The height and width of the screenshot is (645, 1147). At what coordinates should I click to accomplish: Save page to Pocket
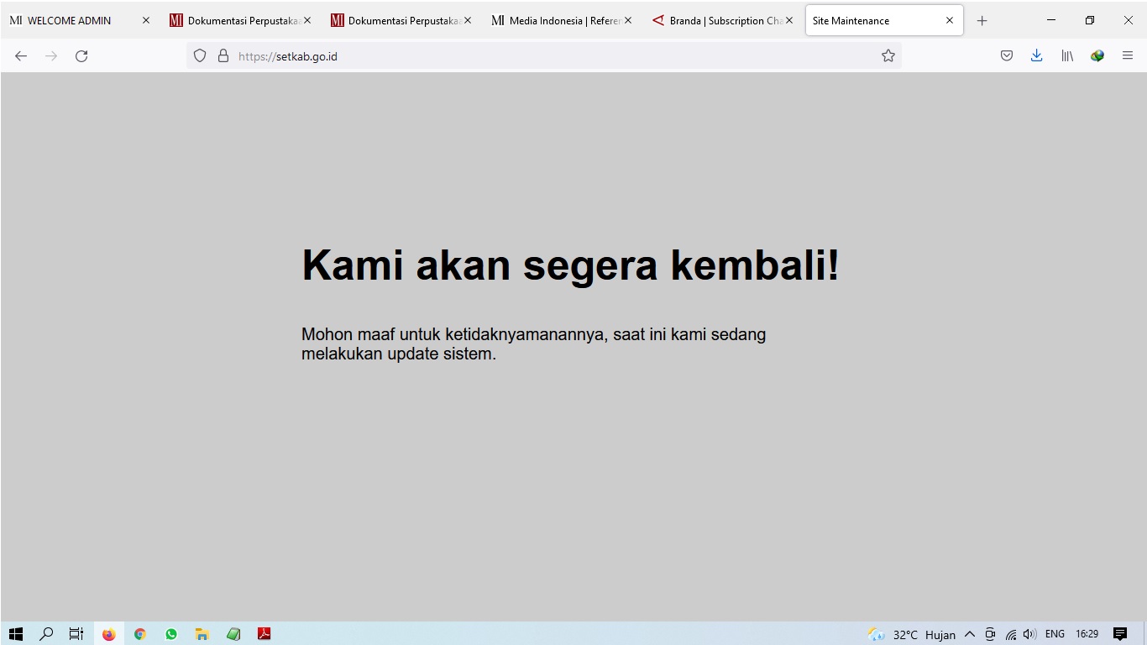point(1006,55)
